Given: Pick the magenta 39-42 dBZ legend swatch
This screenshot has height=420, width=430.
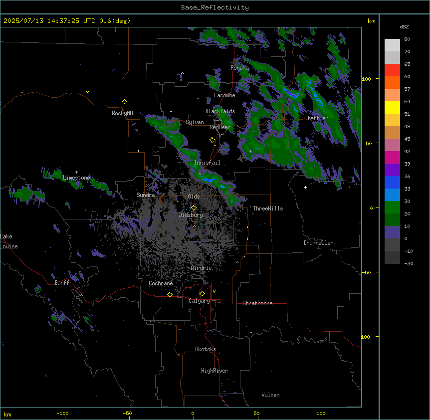Looking at the screenshot, I should click(x=392, y=158).
